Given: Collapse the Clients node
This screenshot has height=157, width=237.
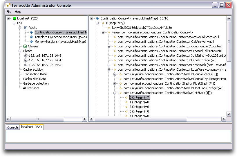Looking at the screenshot, I should (20, 51).
